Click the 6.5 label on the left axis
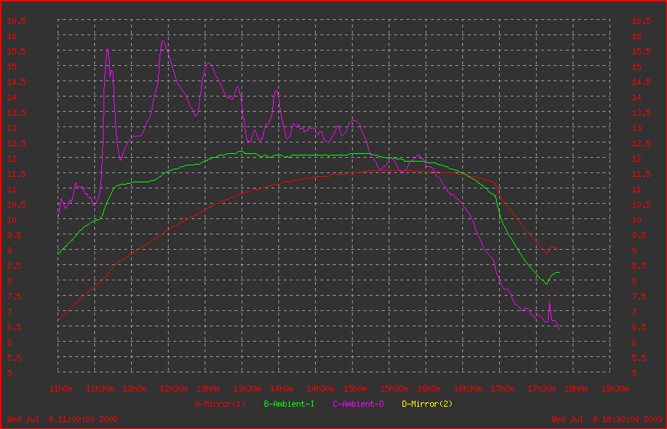 coord(14,327)
